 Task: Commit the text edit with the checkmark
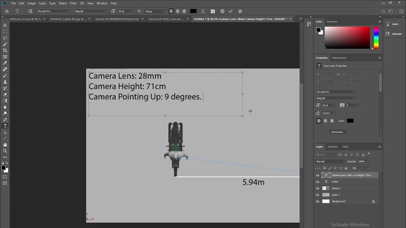point(230,11)
